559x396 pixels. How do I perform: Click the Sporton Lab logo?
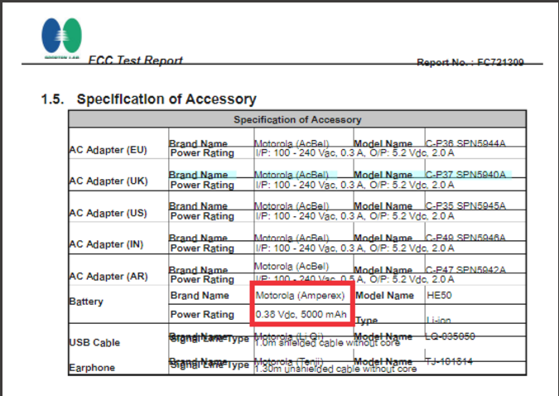click(61, 38)
